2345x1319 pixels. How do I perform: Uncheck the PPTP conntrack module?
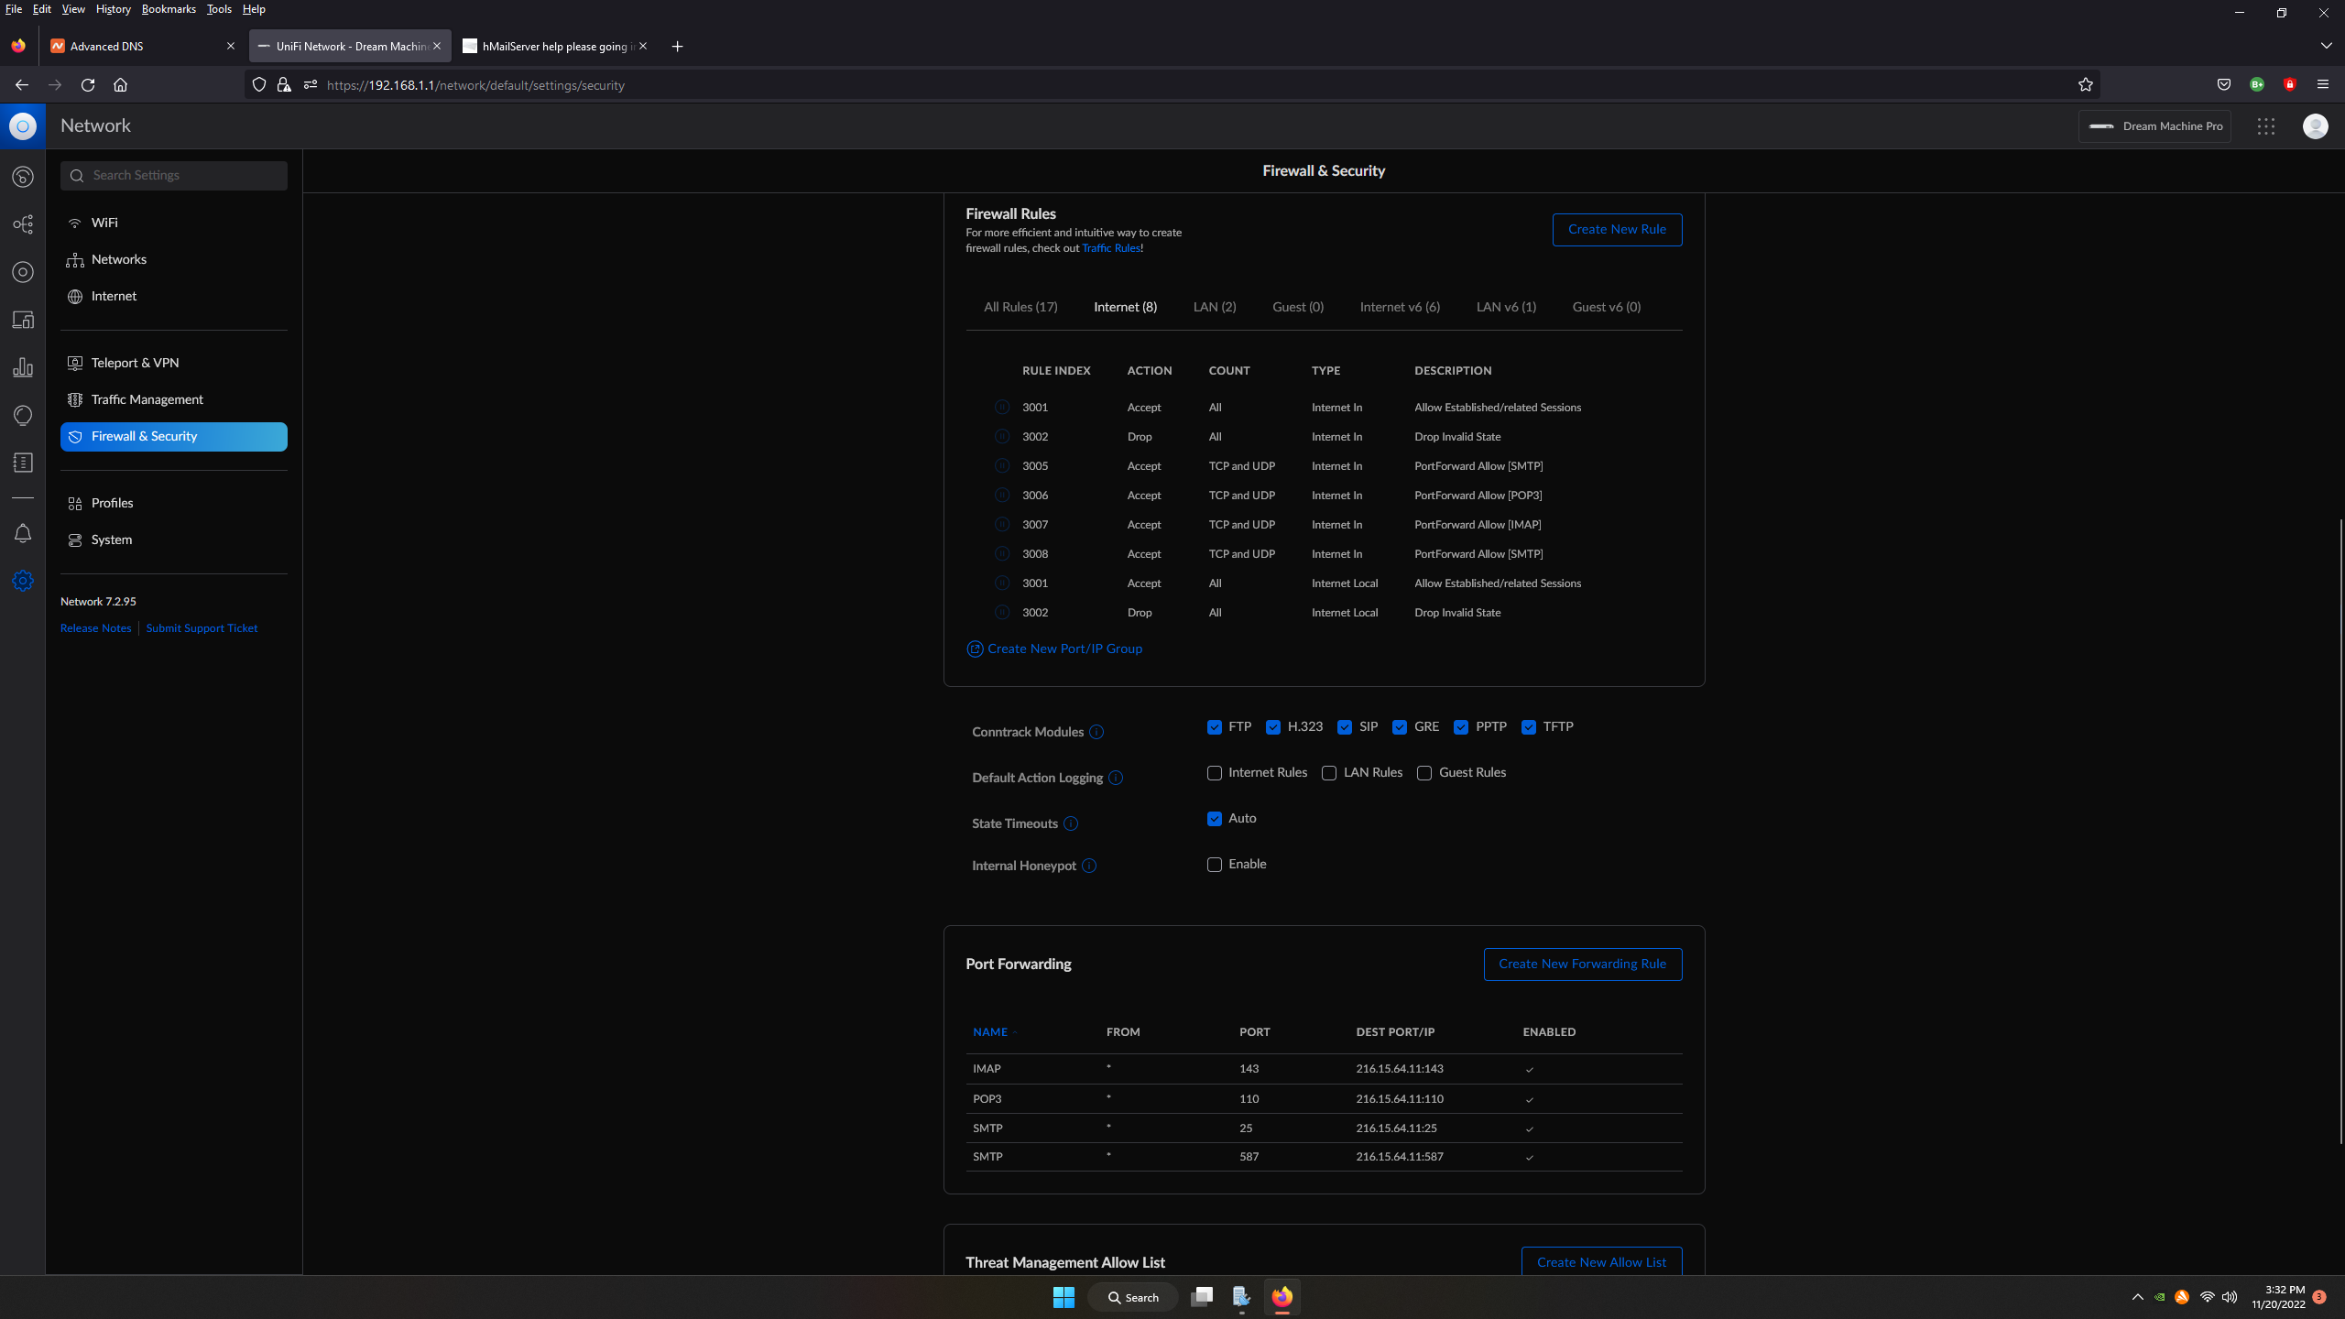(1461, 727)
